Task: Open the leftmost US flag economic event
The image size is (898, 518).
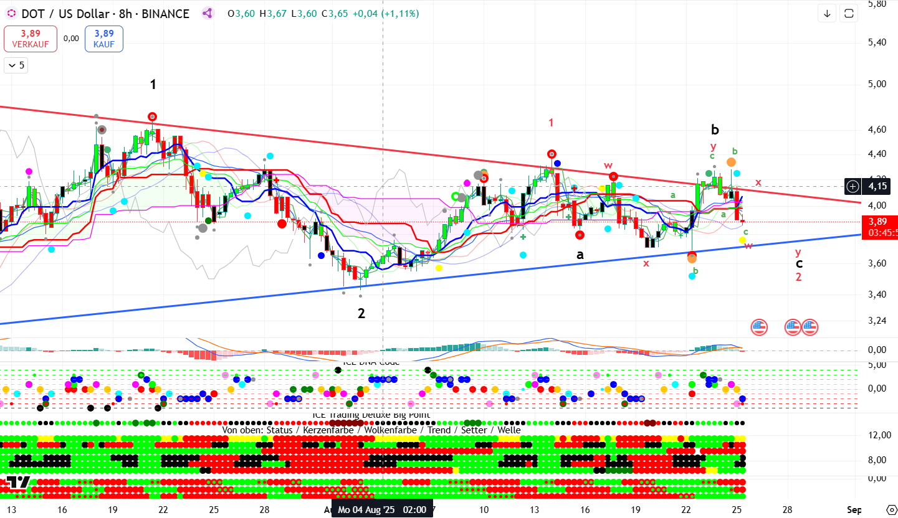Action: click(758, 326)
